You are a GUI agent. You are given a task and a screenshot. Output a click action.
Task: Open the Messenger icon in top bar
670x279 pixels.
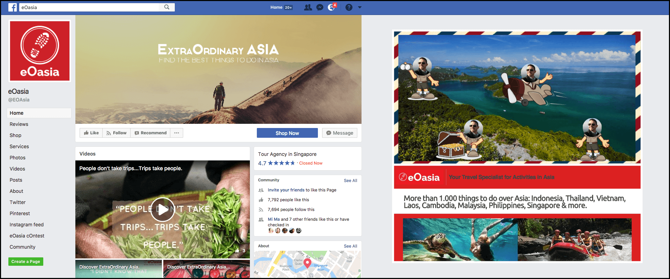(320, 7)
